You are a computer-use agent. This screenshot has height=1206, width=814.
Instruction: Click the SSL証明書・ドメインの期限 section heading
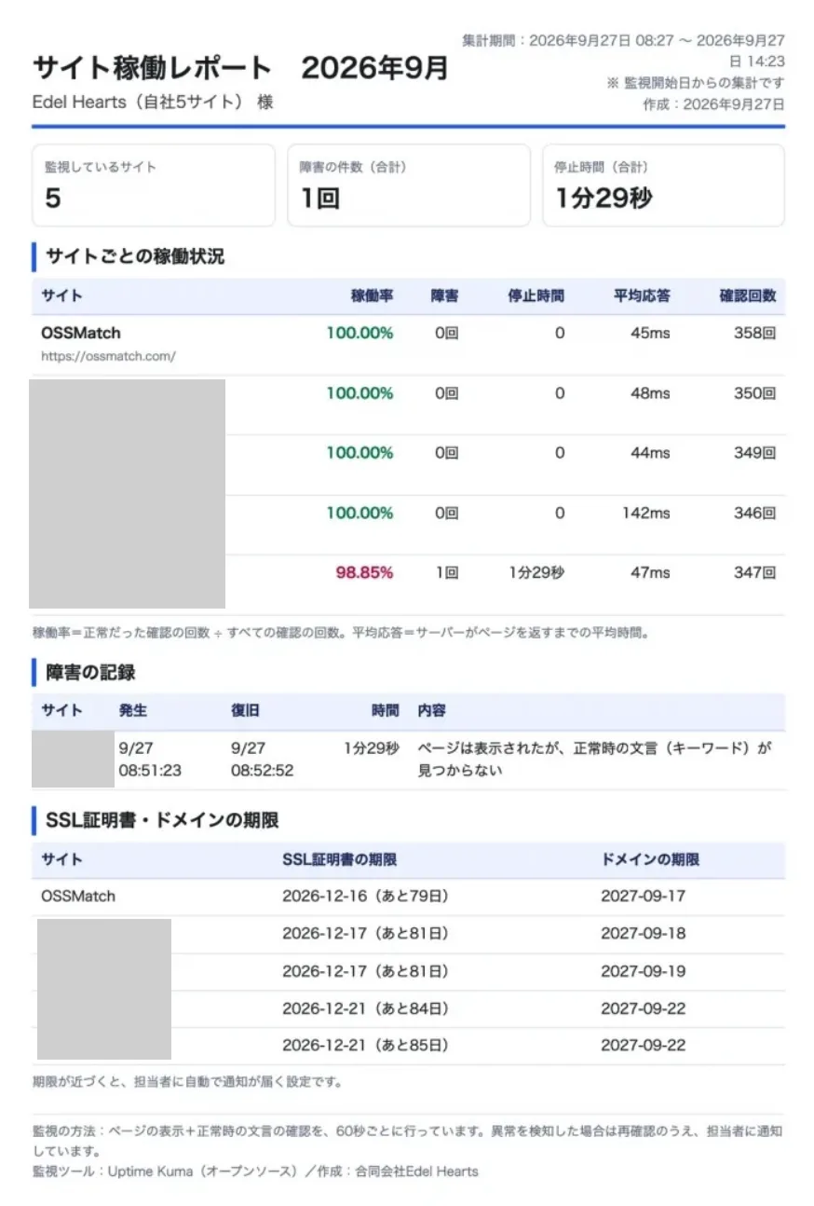click(x=162, y=820)
